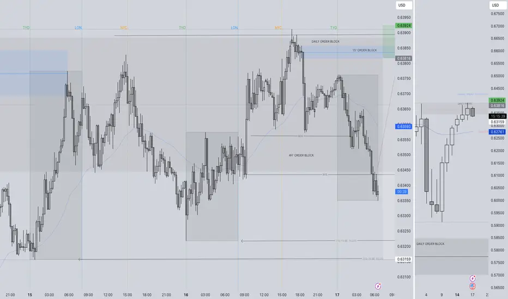
Task: Select the blue 00:39 bar countdown tag
Action: click(402, 192)
